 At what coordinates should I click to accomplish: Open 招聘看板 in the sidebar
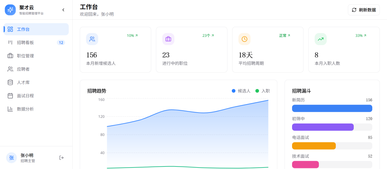point(36,43)
